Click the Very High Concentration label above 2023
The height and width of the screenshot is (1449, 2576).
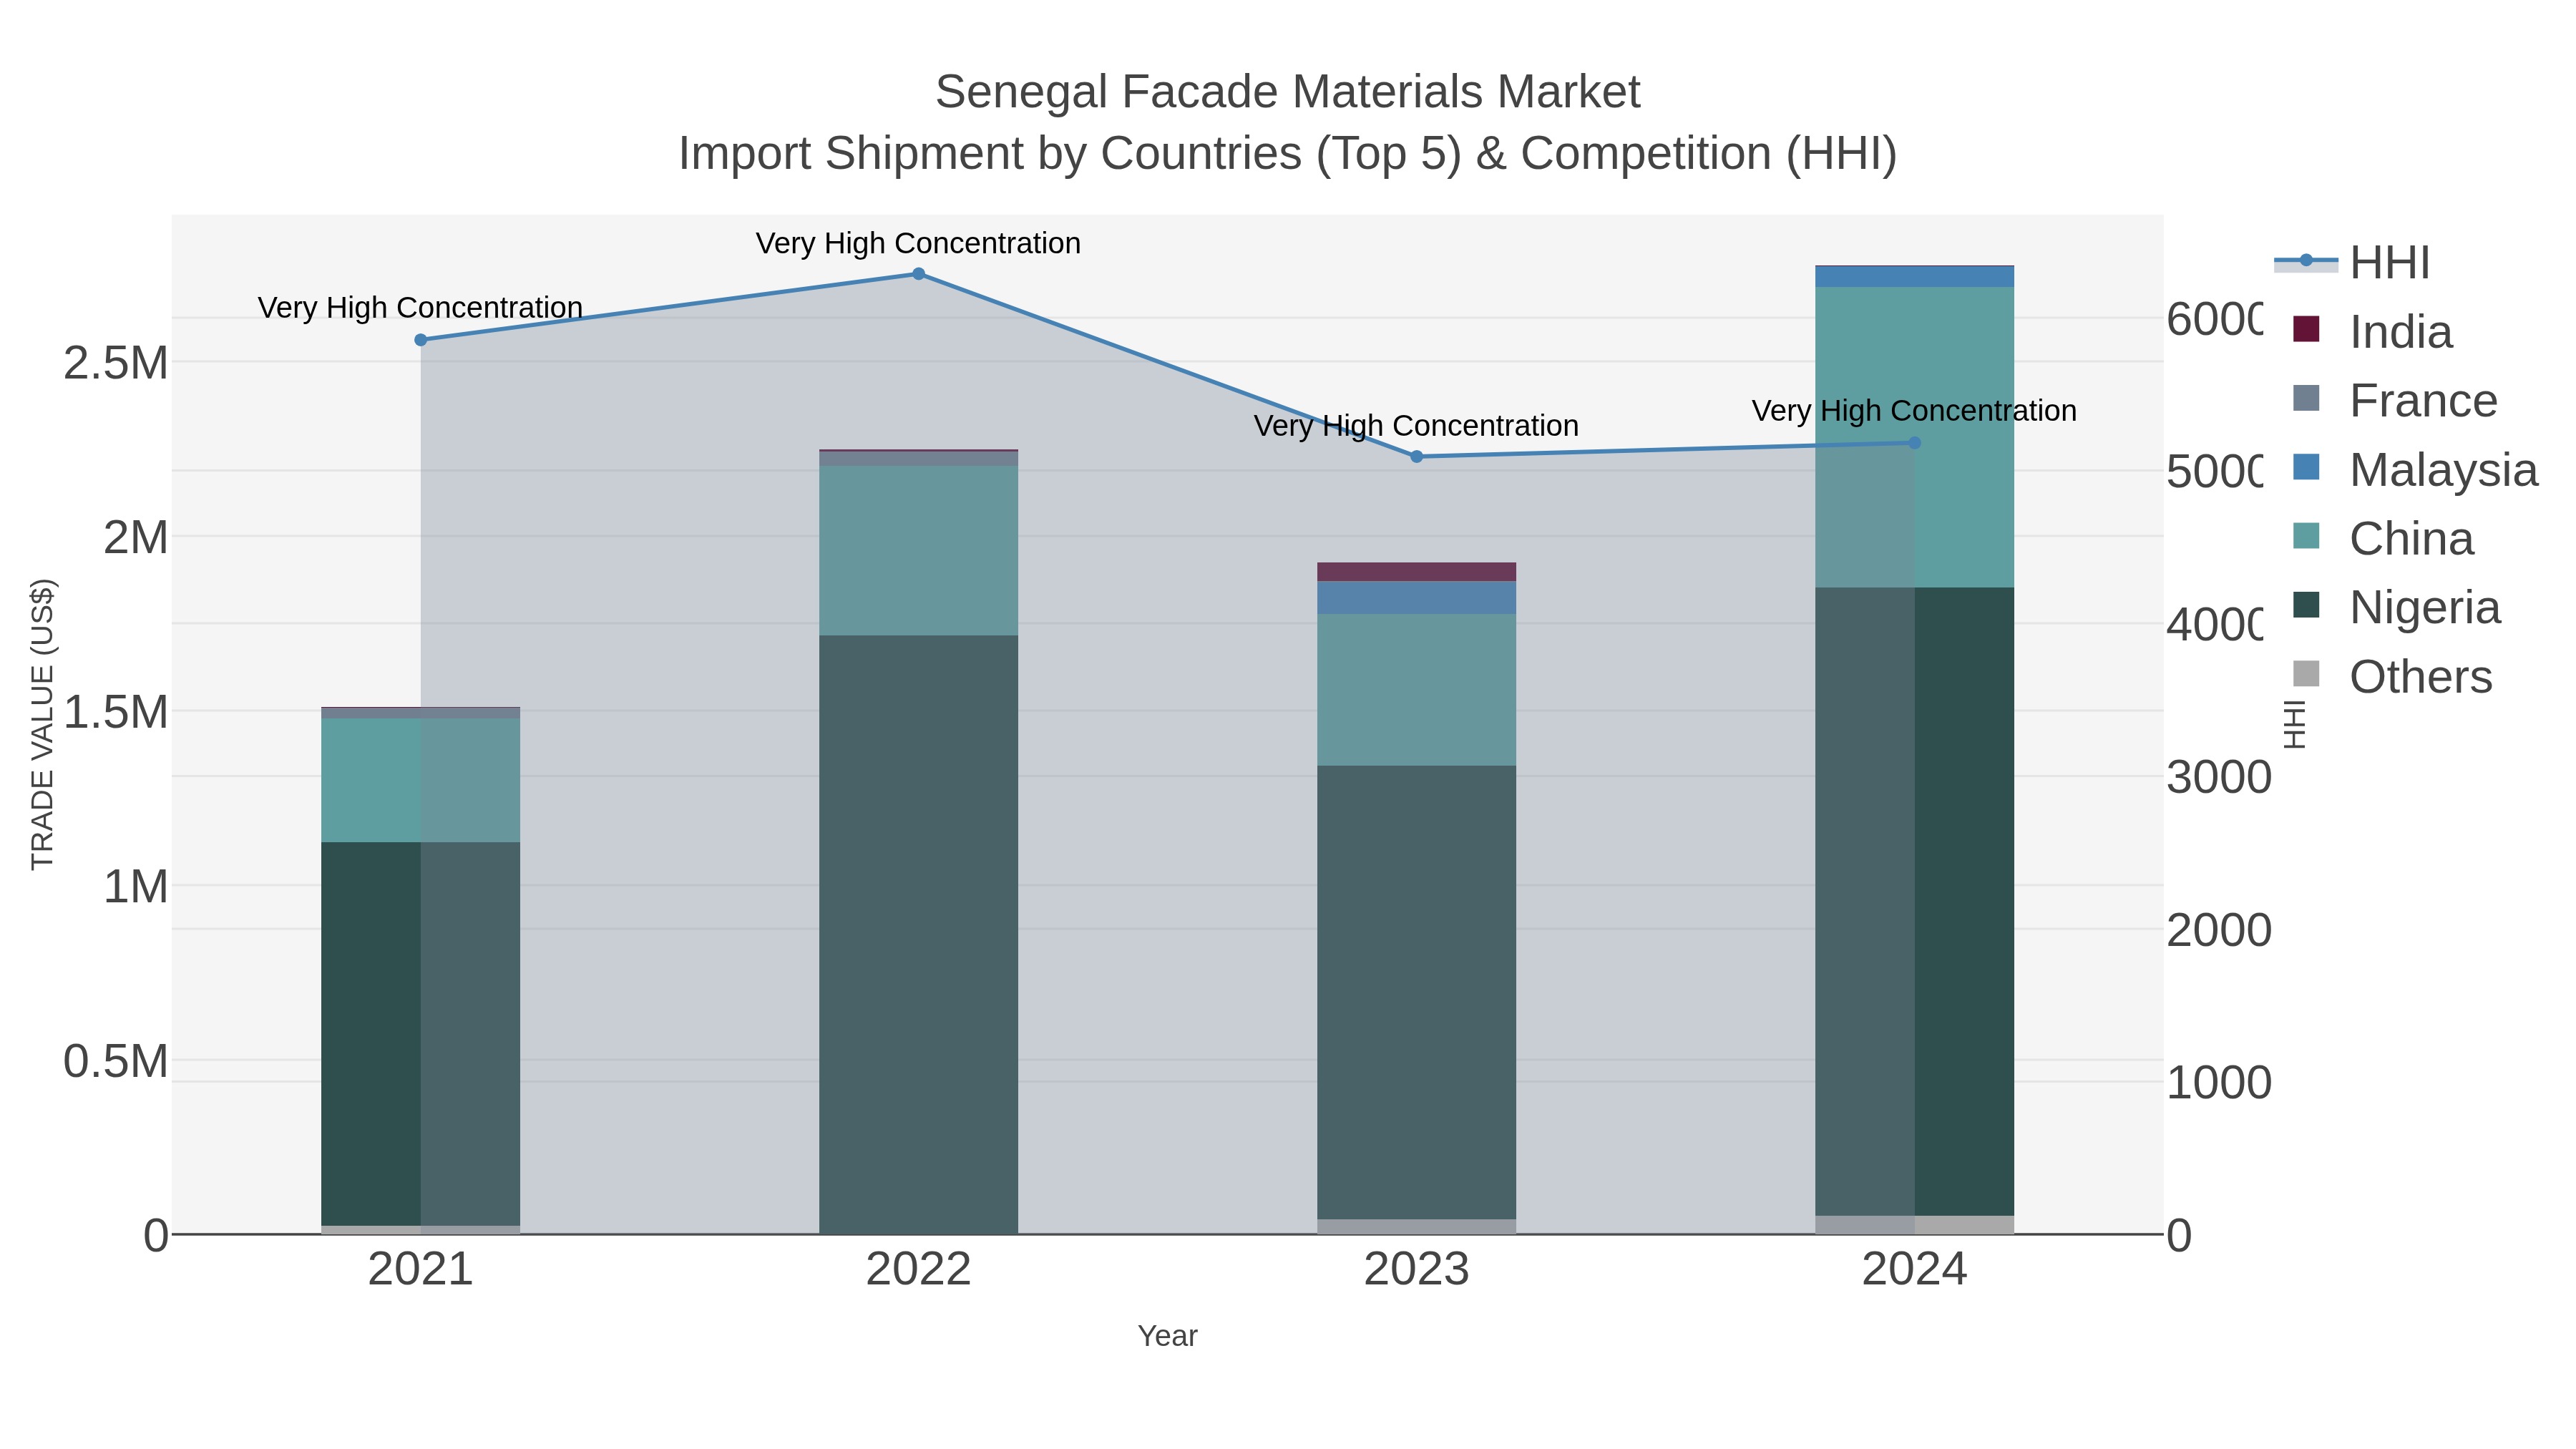click(1416, 426)
